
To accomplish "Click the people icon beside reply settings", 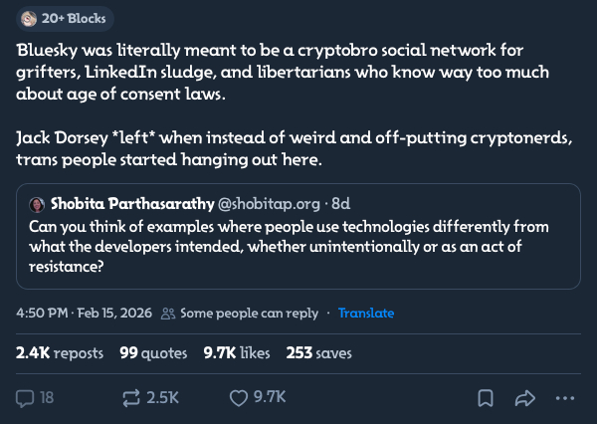I will point(168,314).
